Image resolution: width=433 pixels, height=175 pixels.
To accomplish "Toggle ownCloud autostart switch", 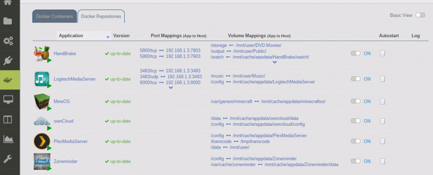I will tap(355, 121).
